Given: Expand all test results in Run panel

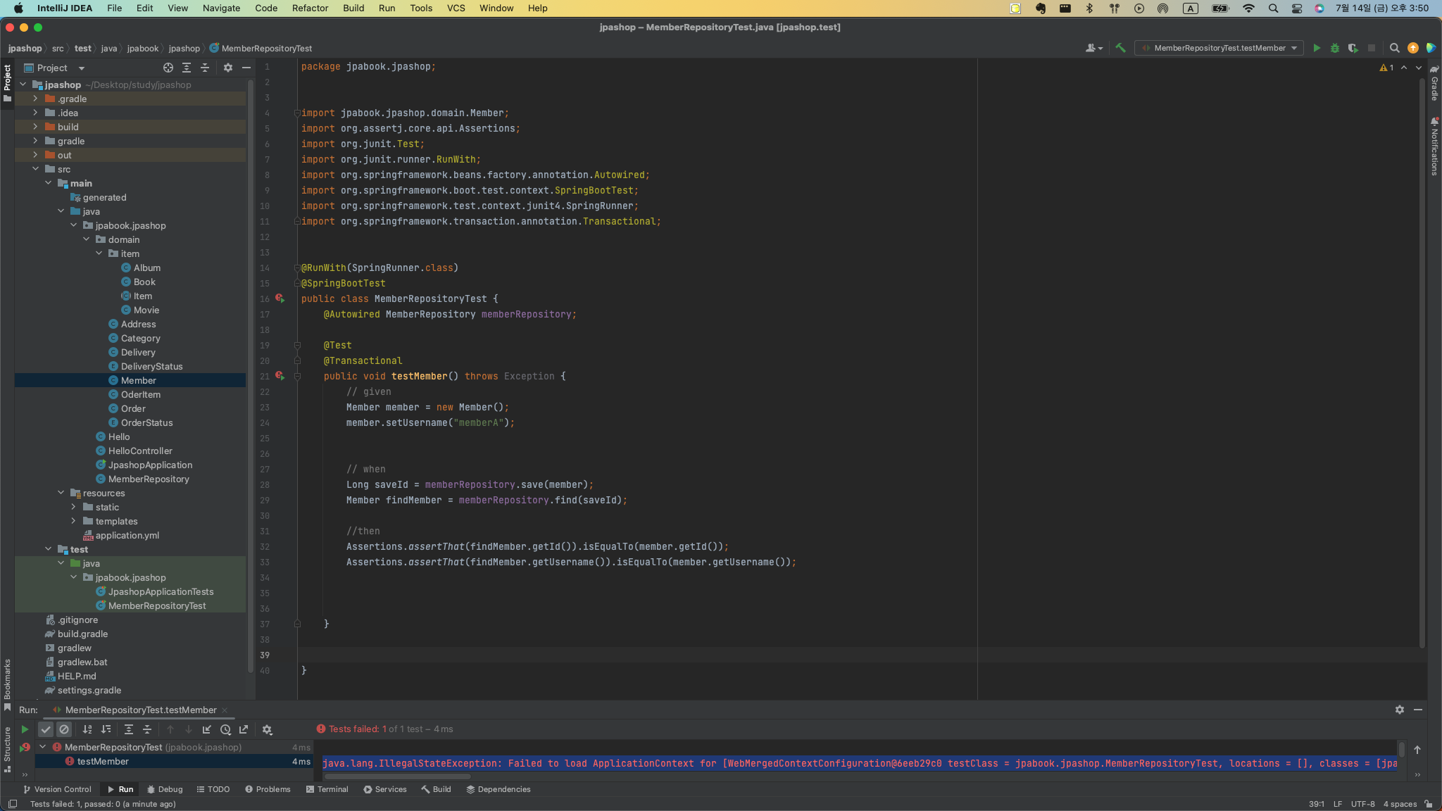Looking at the screenshot, I should coord(129,729).
